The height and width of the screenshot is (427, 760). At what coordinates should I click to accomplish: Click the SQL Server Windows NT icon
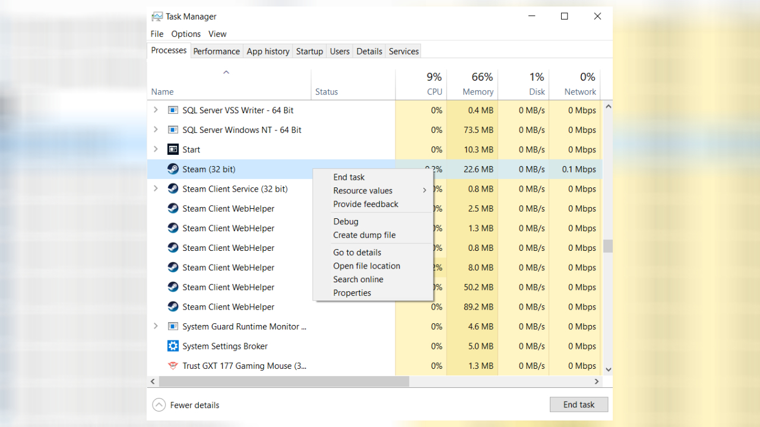[173, 130]
